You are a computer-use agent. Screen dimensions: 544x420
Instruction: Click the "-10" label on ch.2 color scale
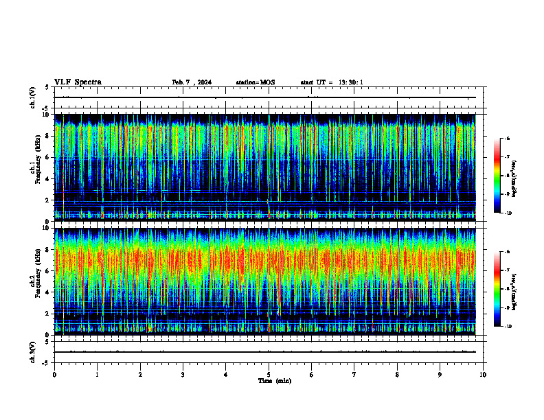[508, 327]
